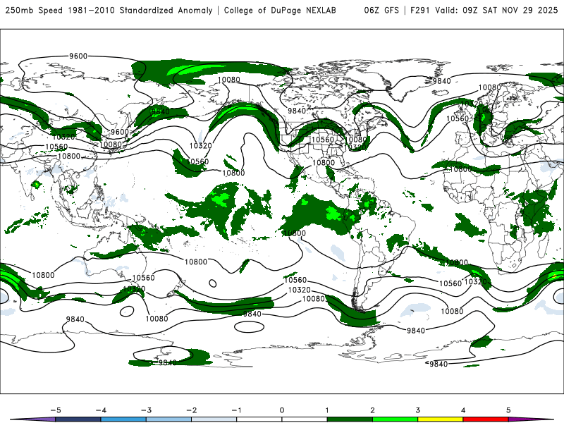The width and height of the screenshot is (564, 423).
Task: Click the '-3' colorbar tick label
Action: 146,410
